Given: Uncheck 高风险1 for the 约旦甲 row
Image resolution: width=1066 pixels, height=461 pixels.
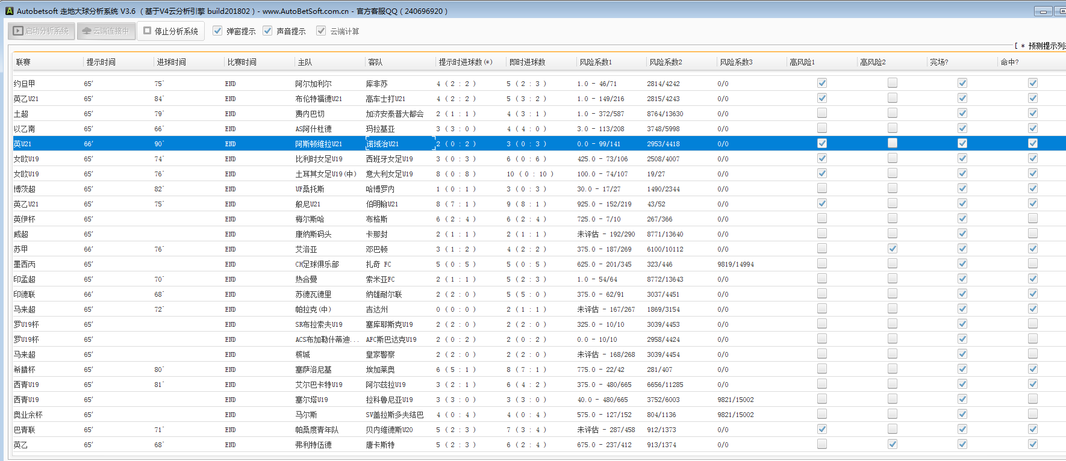Looking at the screenshot, I should pos(822,83).
